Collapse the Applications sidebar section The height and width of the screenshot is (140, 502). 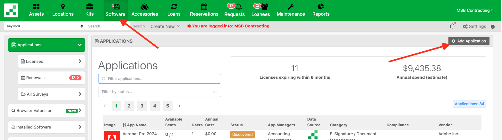click(47, 45)
